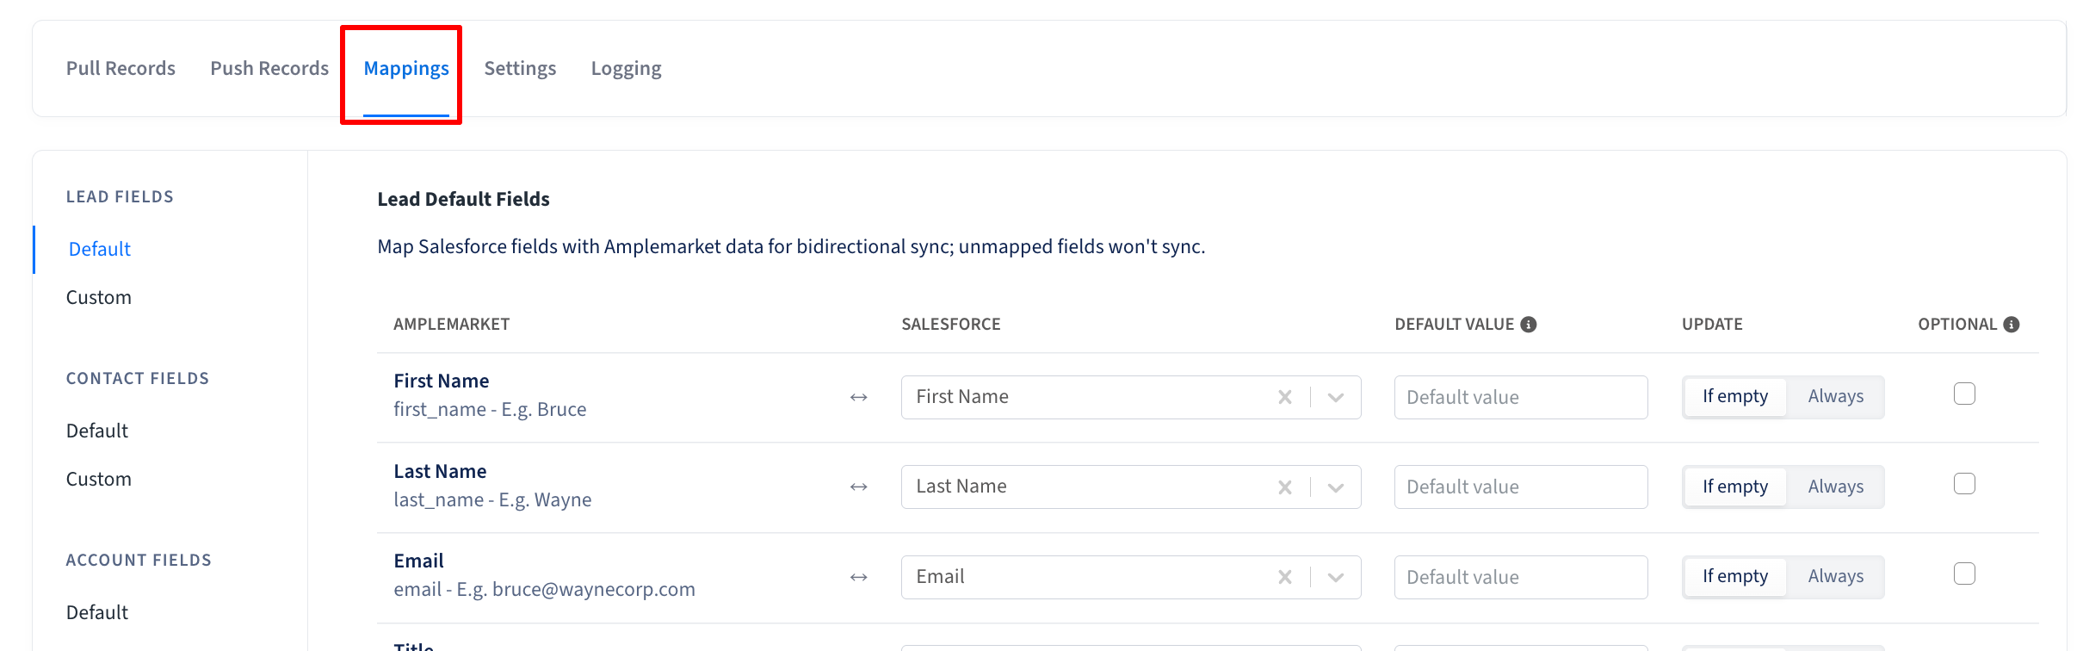The width and height of the screenshot is (2083, 651).
Task: Set Email update to If empty
Action: click(1735, 577)
